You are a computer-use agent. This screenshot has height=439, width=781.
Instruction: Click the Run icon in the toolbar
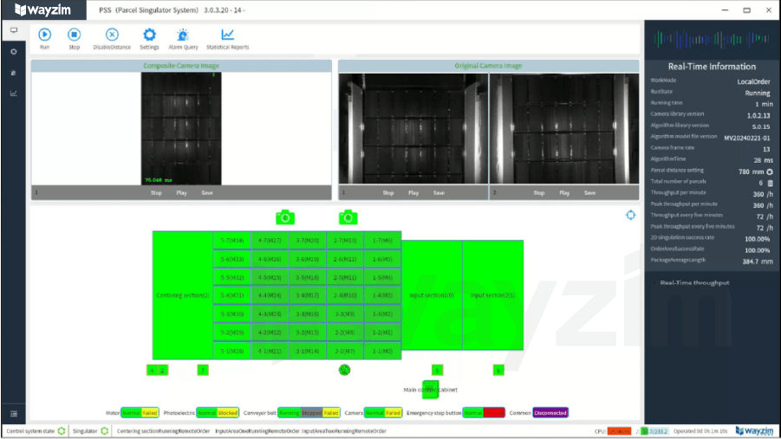45,35
